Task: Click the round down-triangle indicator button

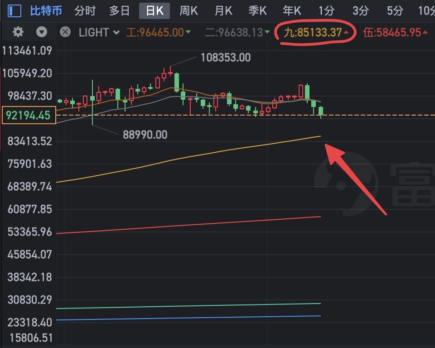Action: coord(42,32)
